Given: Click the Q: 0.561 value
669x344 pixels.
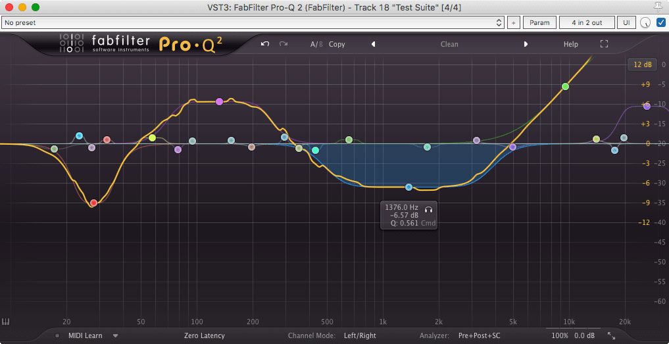Looking at the screenshot, I should pos(405,223).
